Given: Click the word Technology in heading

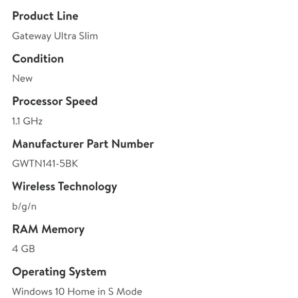Looking at the screenshot, I should [87, 187].
